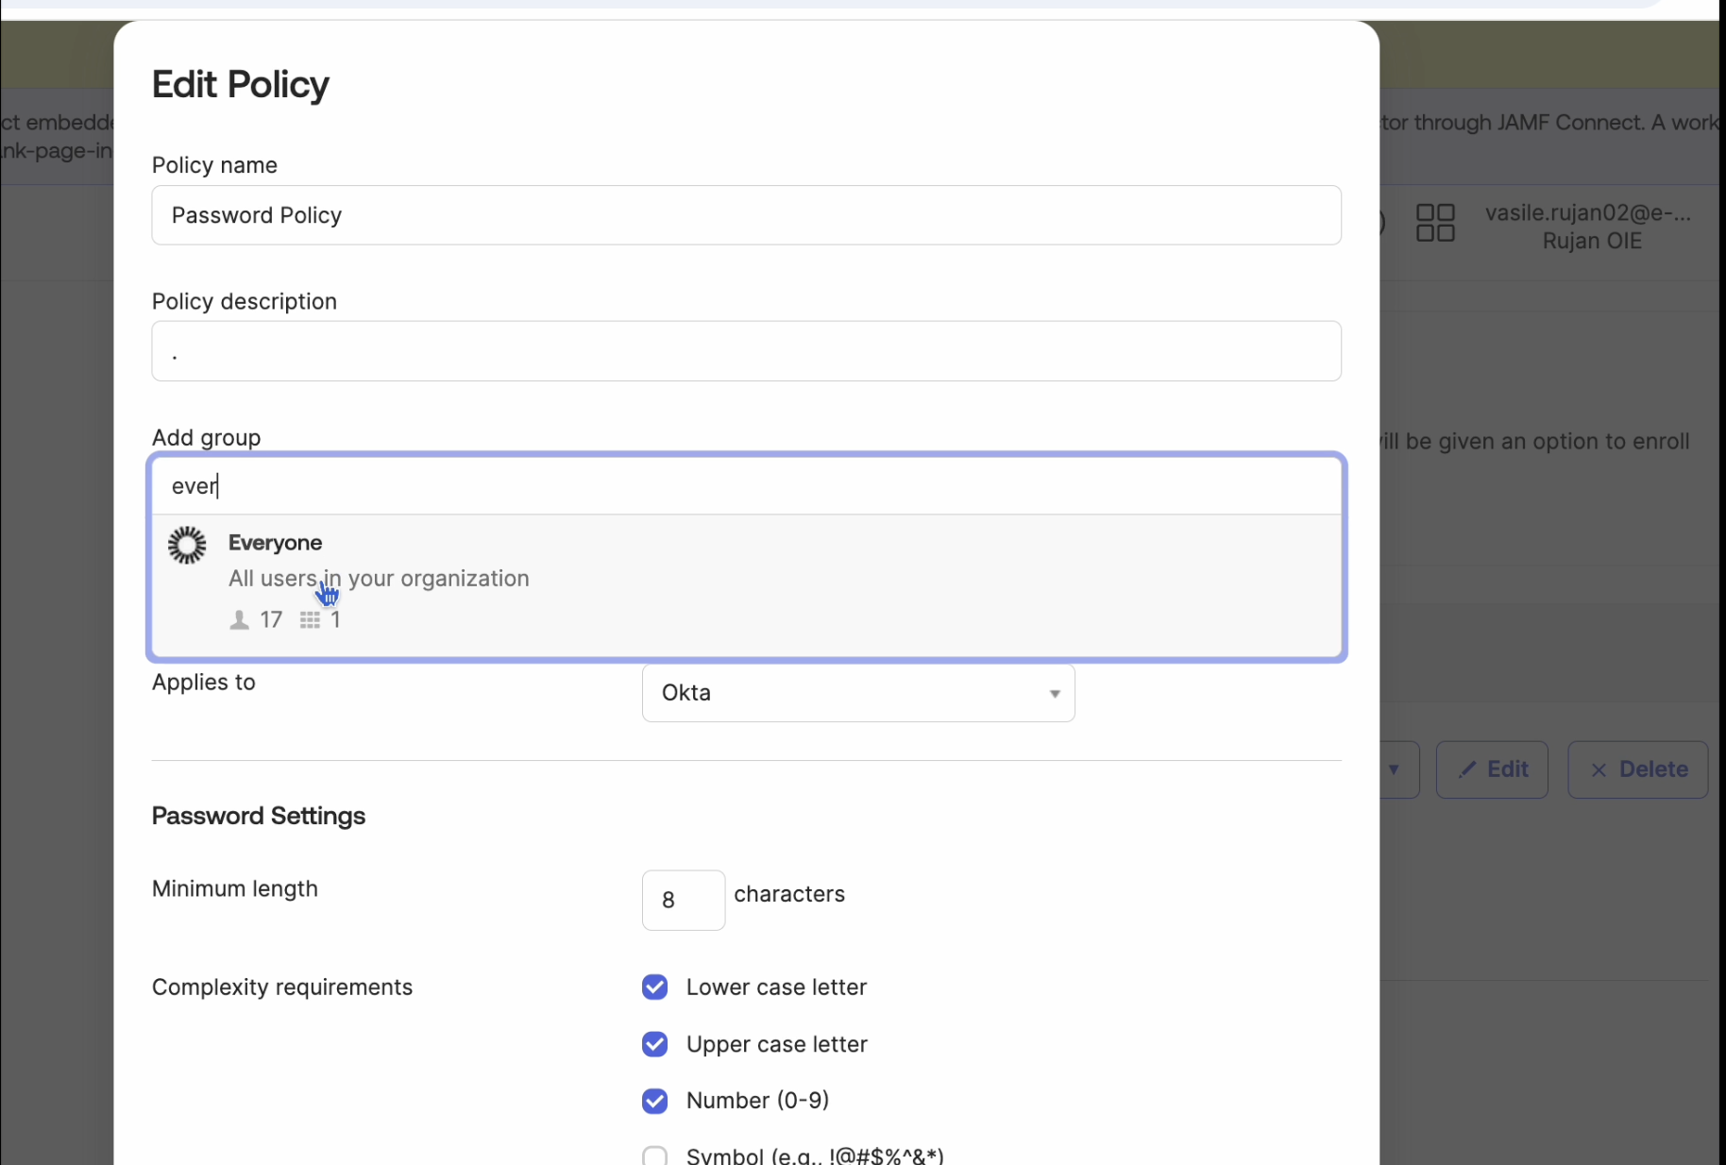
Task: Open the apps launcher grid in the navbar
Action: 1434,223
